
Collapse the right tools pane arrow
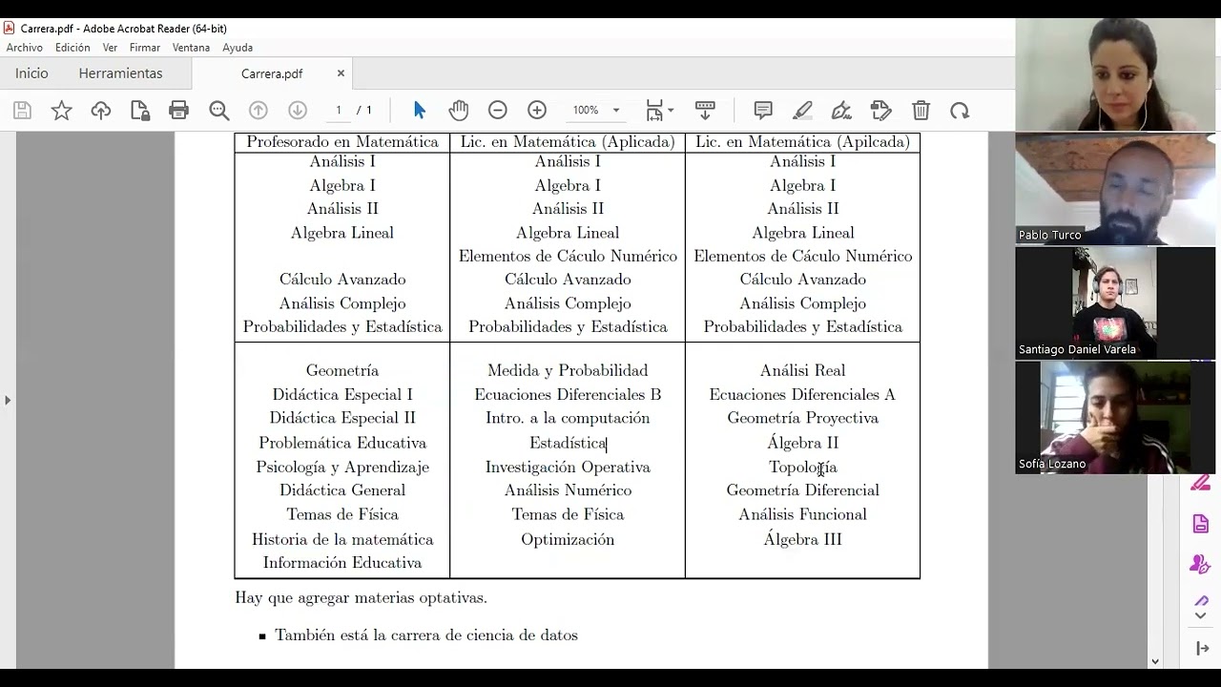(1202, 648)
